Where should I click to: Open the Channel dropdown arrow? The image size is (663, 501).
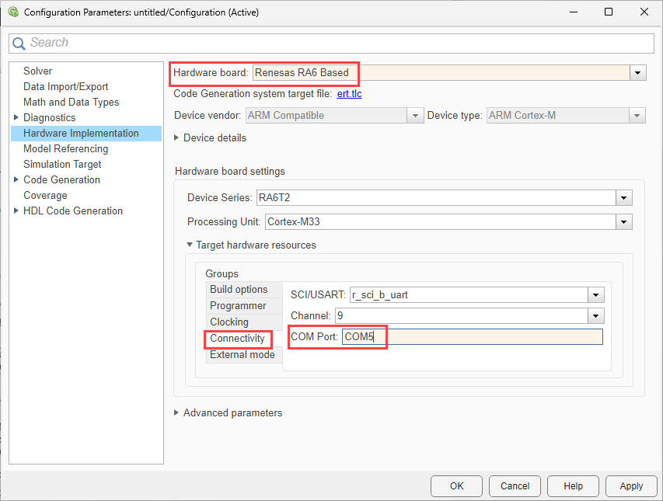click(x=595, y=316)
